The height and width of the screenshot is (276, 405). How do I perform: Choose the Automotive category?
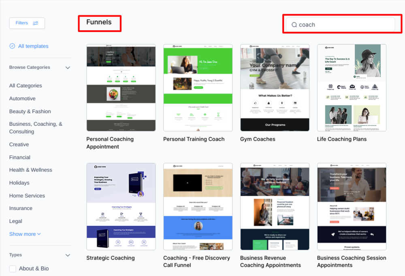click(22, 99)
